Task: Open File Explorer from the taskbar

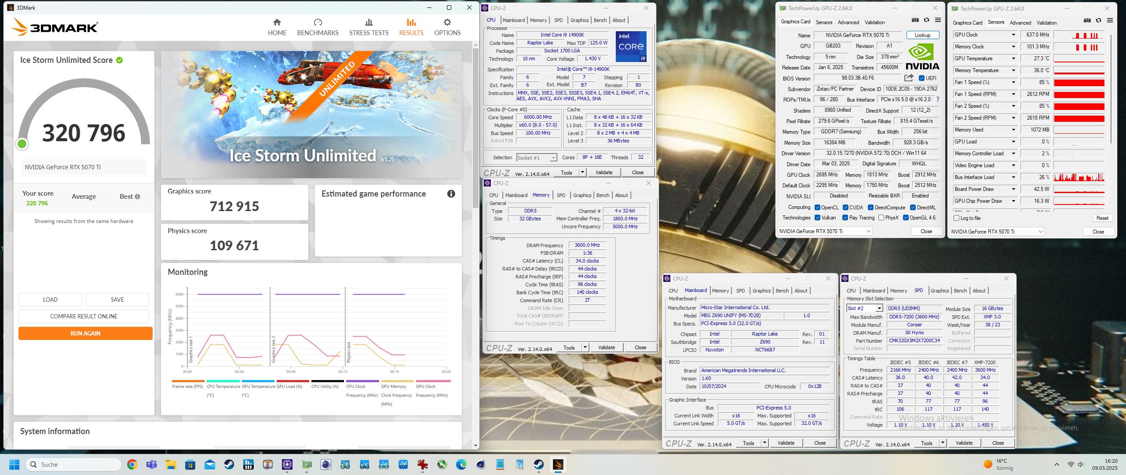Action: pyautogui.click(x=171, y=464)
